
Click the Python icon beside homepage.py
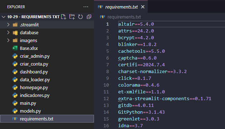coord(15,87)
